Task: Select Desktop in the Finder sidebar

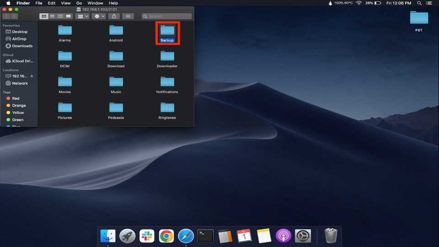Action: pyautogui.click(x=17, y=32)
